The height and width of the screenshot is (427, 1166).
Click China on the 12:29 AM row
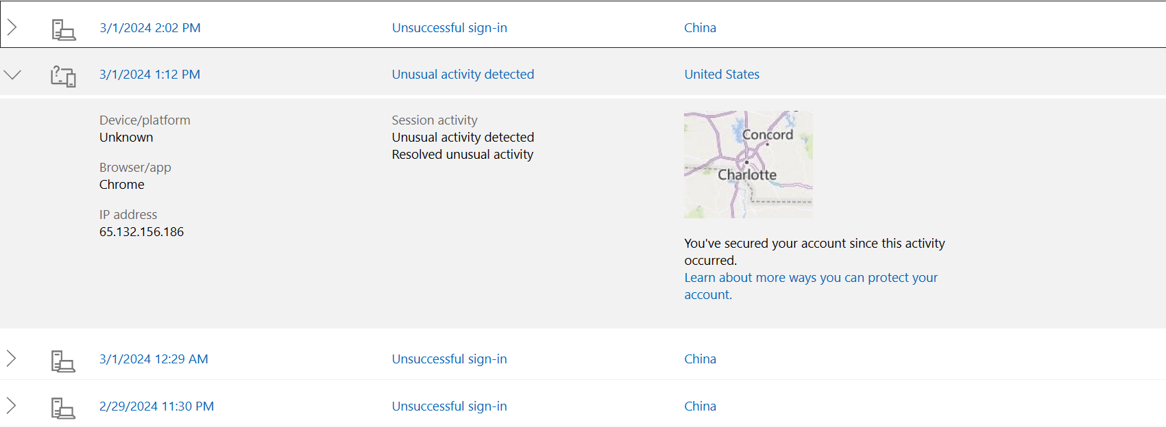point(699,359)
